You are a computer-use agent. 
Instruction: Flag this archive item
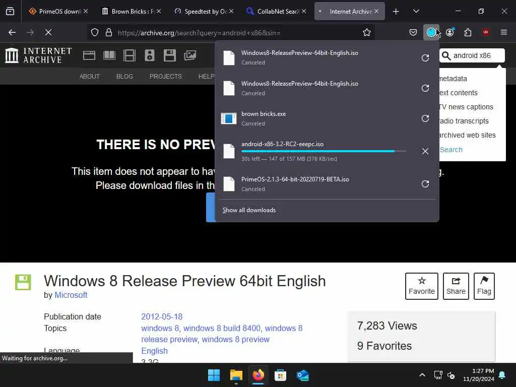pos(484,286)
